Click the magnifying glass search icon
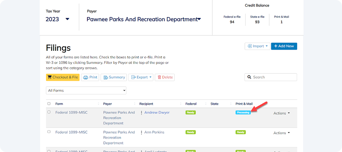The width and height of the screenshot is (342, 152). [249, 77]
